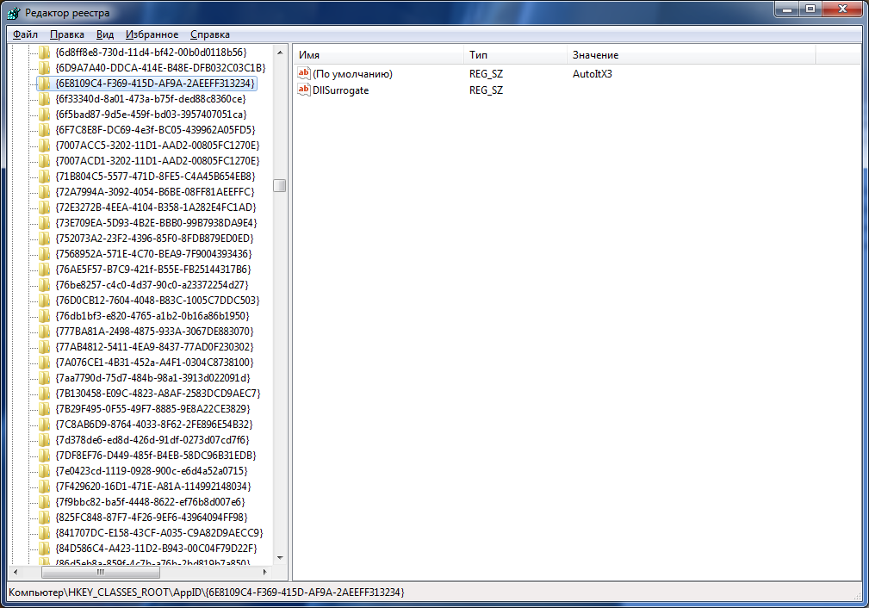The image size is (869, 608).
Task: Open the Избранное menu
Action: click(152, 34)
